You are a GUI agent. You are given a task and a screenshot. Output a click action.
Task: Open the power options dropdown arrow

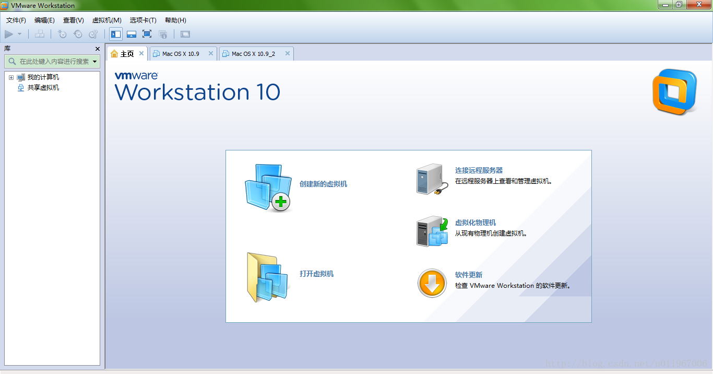[x=20, y=34]
